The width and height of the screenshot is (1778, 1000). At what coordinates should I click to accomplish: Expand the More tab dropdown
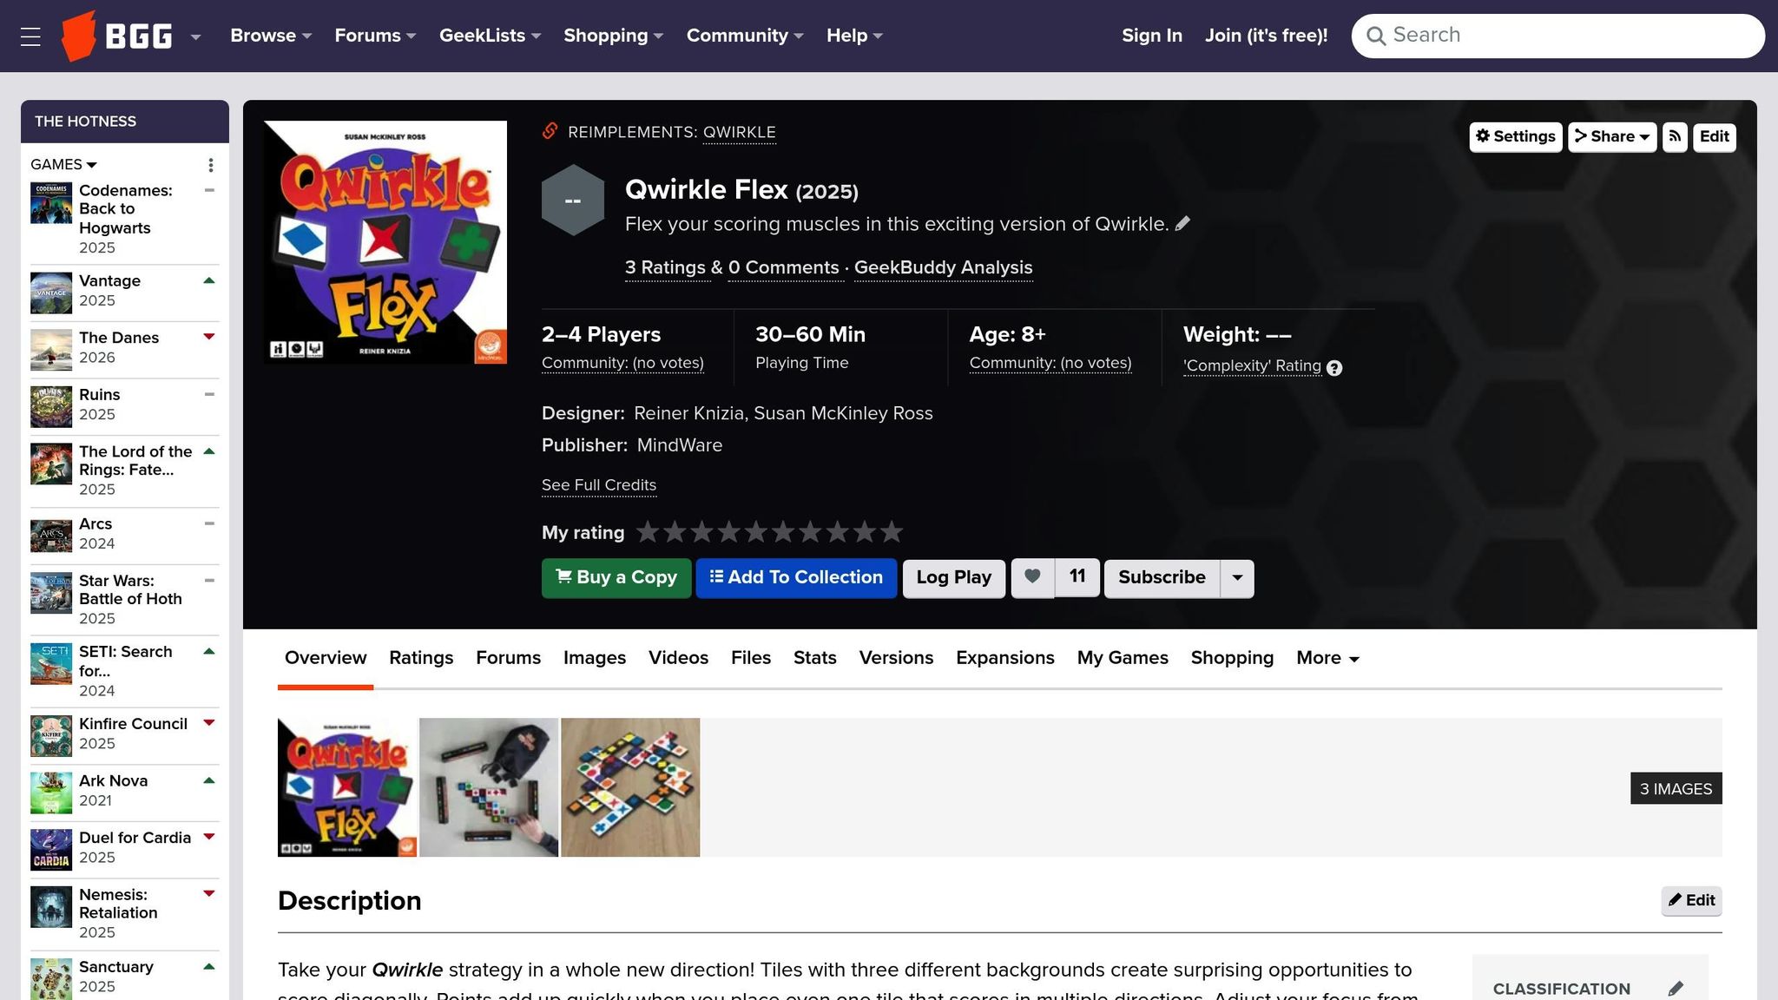point(1327,658)
